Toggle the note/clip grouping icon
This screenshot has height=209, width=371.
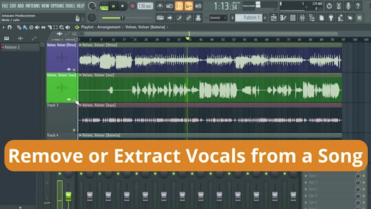pyautogui.click(x=179, y=18)
